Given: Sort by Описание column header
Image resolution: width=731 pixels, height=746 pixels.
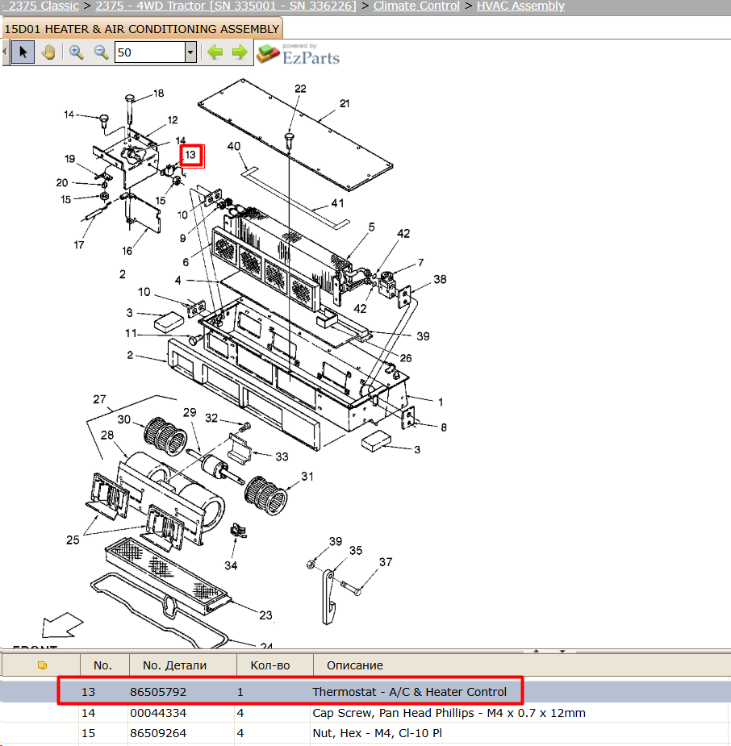Looking at the screenshot, I should pyautogui.click(x=355, y=665).
